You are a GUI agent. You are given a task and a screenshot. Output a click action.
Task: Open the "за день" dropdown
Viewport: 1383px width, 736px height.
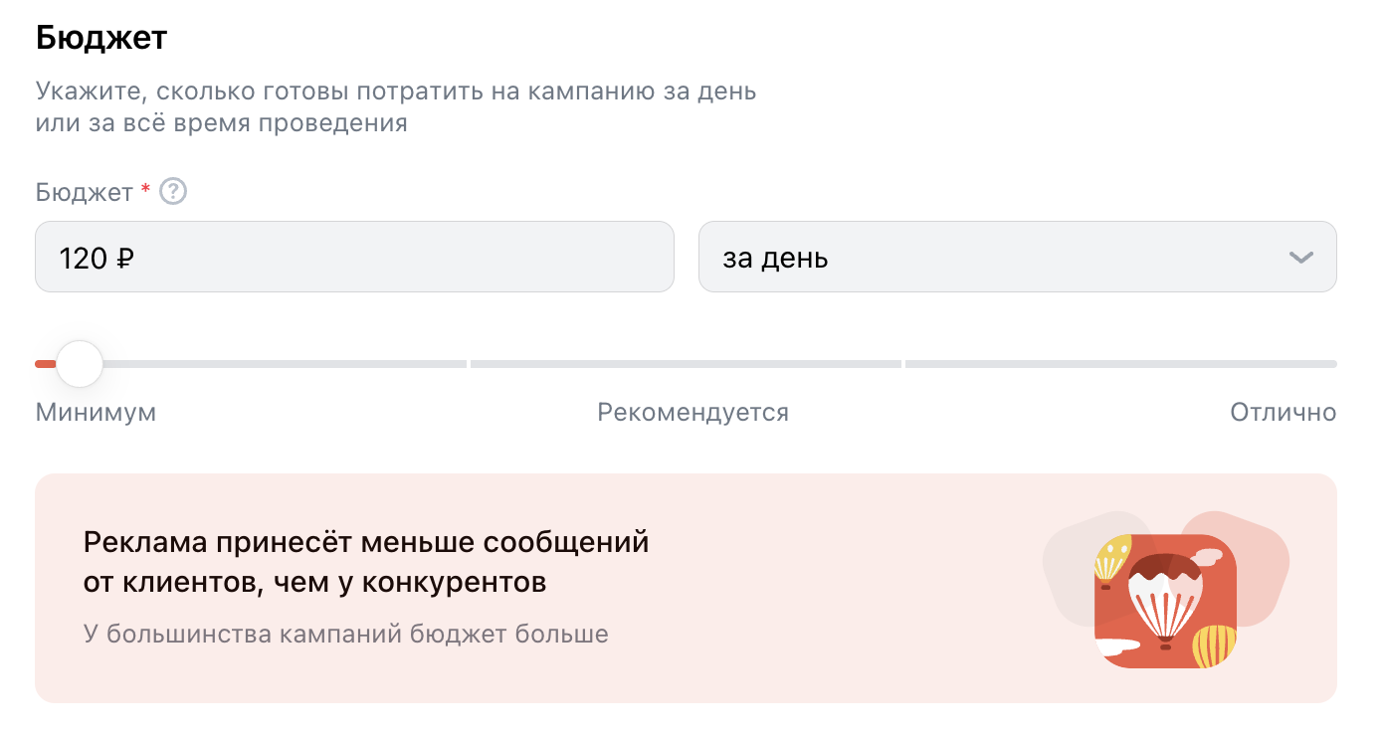(x=1017, y=258)
